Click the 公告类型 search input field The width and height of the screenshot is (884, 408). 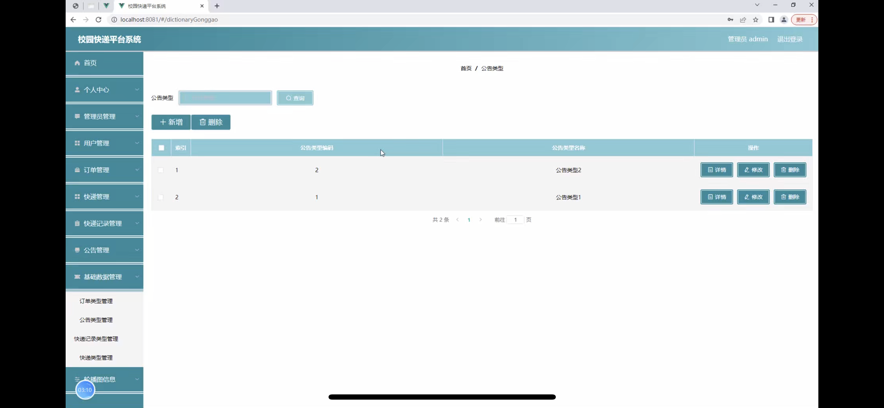(x=225, y=98)
